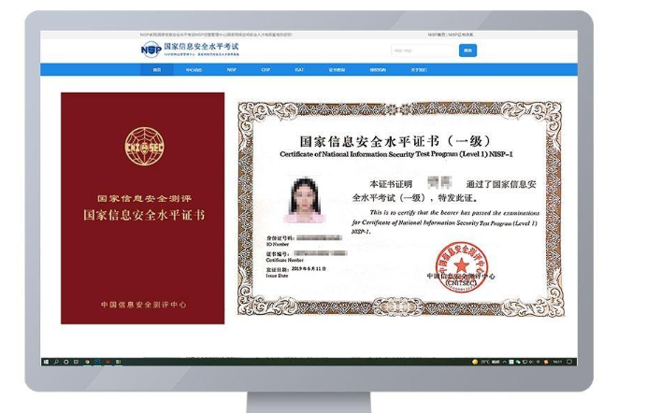647x413 pixels.
Task: Click cover footer 中国信息安全测评中心
Action: pos(144,305)
